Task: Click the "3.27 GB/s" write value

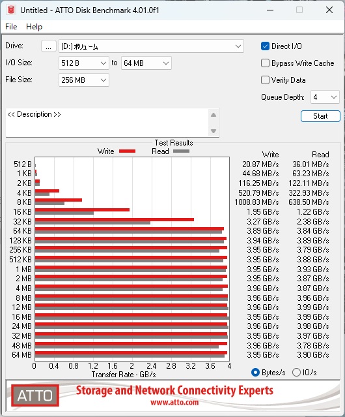Action: coord(263,221)
